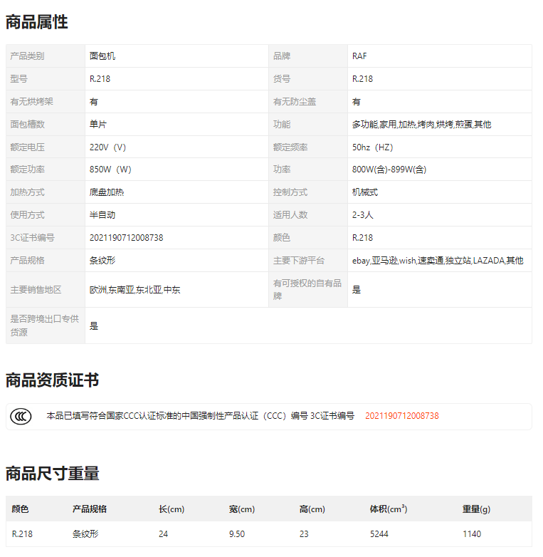
Task: Select R.218 next to 货号
Action: click(x=362, y=79)
